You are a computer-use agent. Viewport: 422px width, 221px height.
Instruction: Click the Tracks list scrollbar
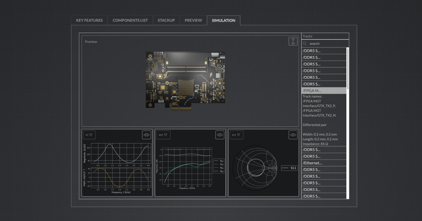[348, 68]
